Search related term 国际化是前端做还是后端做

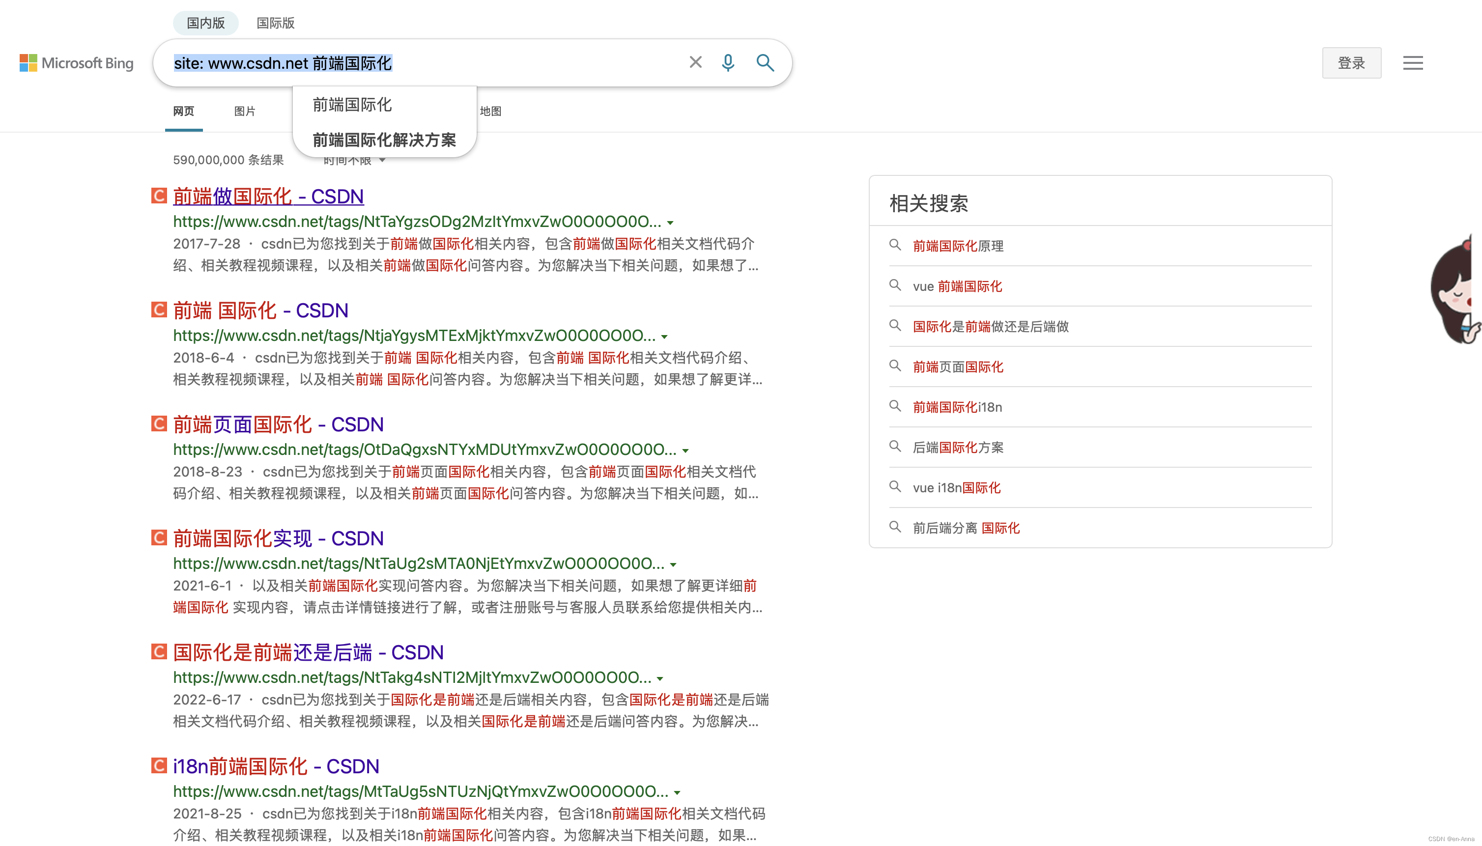tap(990, 326)
